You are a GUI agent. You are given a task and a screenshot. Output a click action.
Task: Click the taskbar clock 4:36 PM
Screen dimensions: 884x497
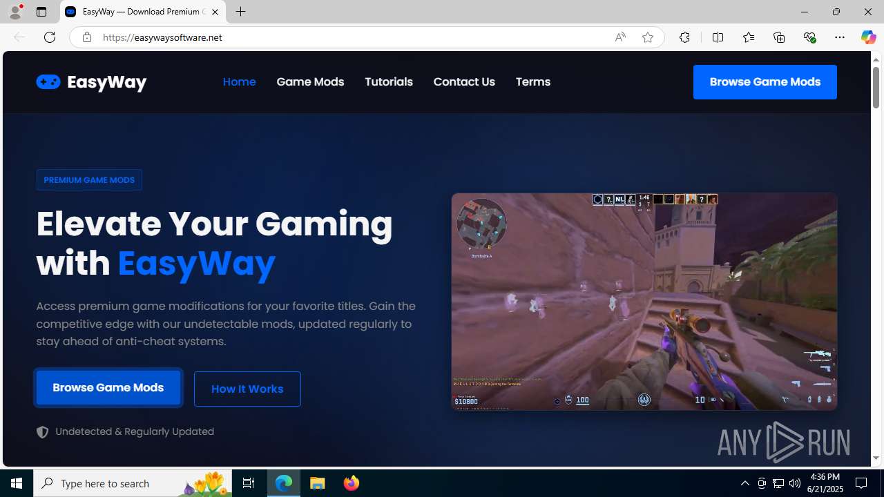pos(825,483)
